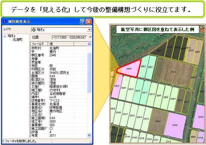206x145 pixels.
Task: Click the help question mark button
Action: pos(83,21)
